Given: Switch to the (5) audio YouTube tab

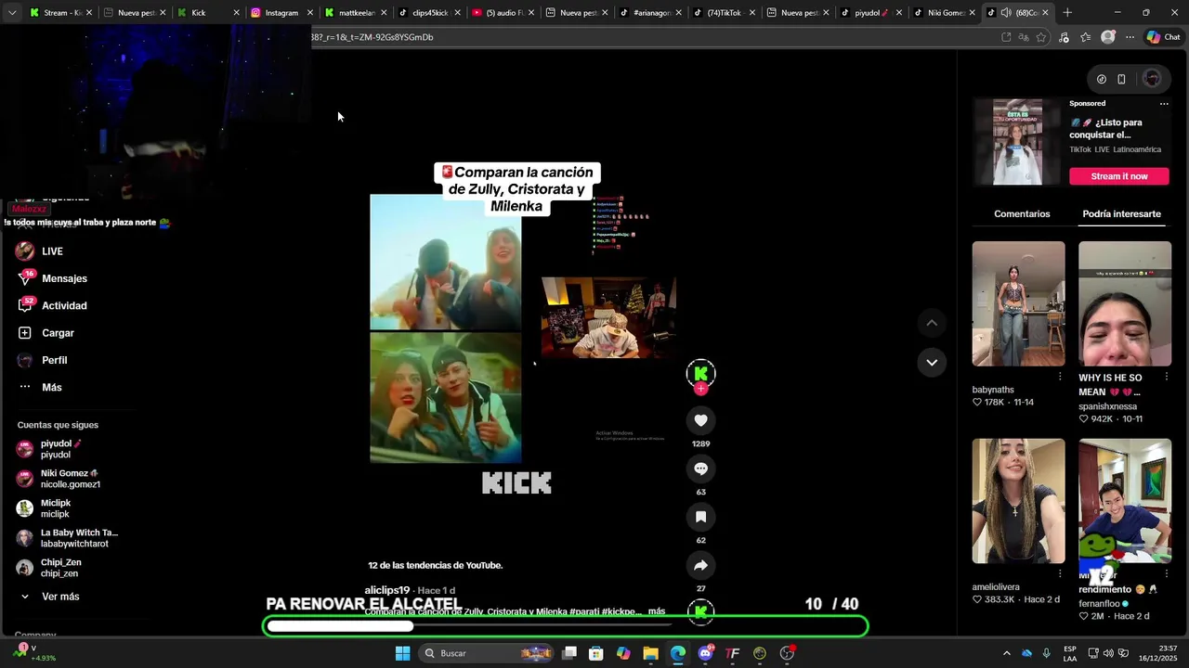Looking at the screenshot, I should point(502,13).
